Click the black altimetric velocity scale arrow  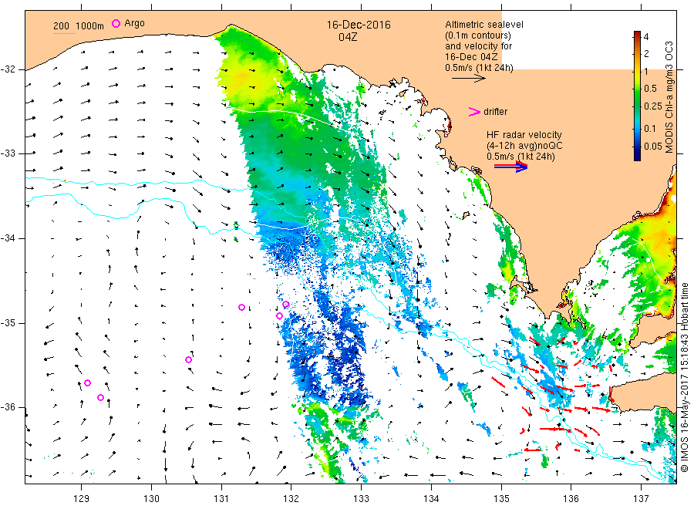click(x=469, y=79)
